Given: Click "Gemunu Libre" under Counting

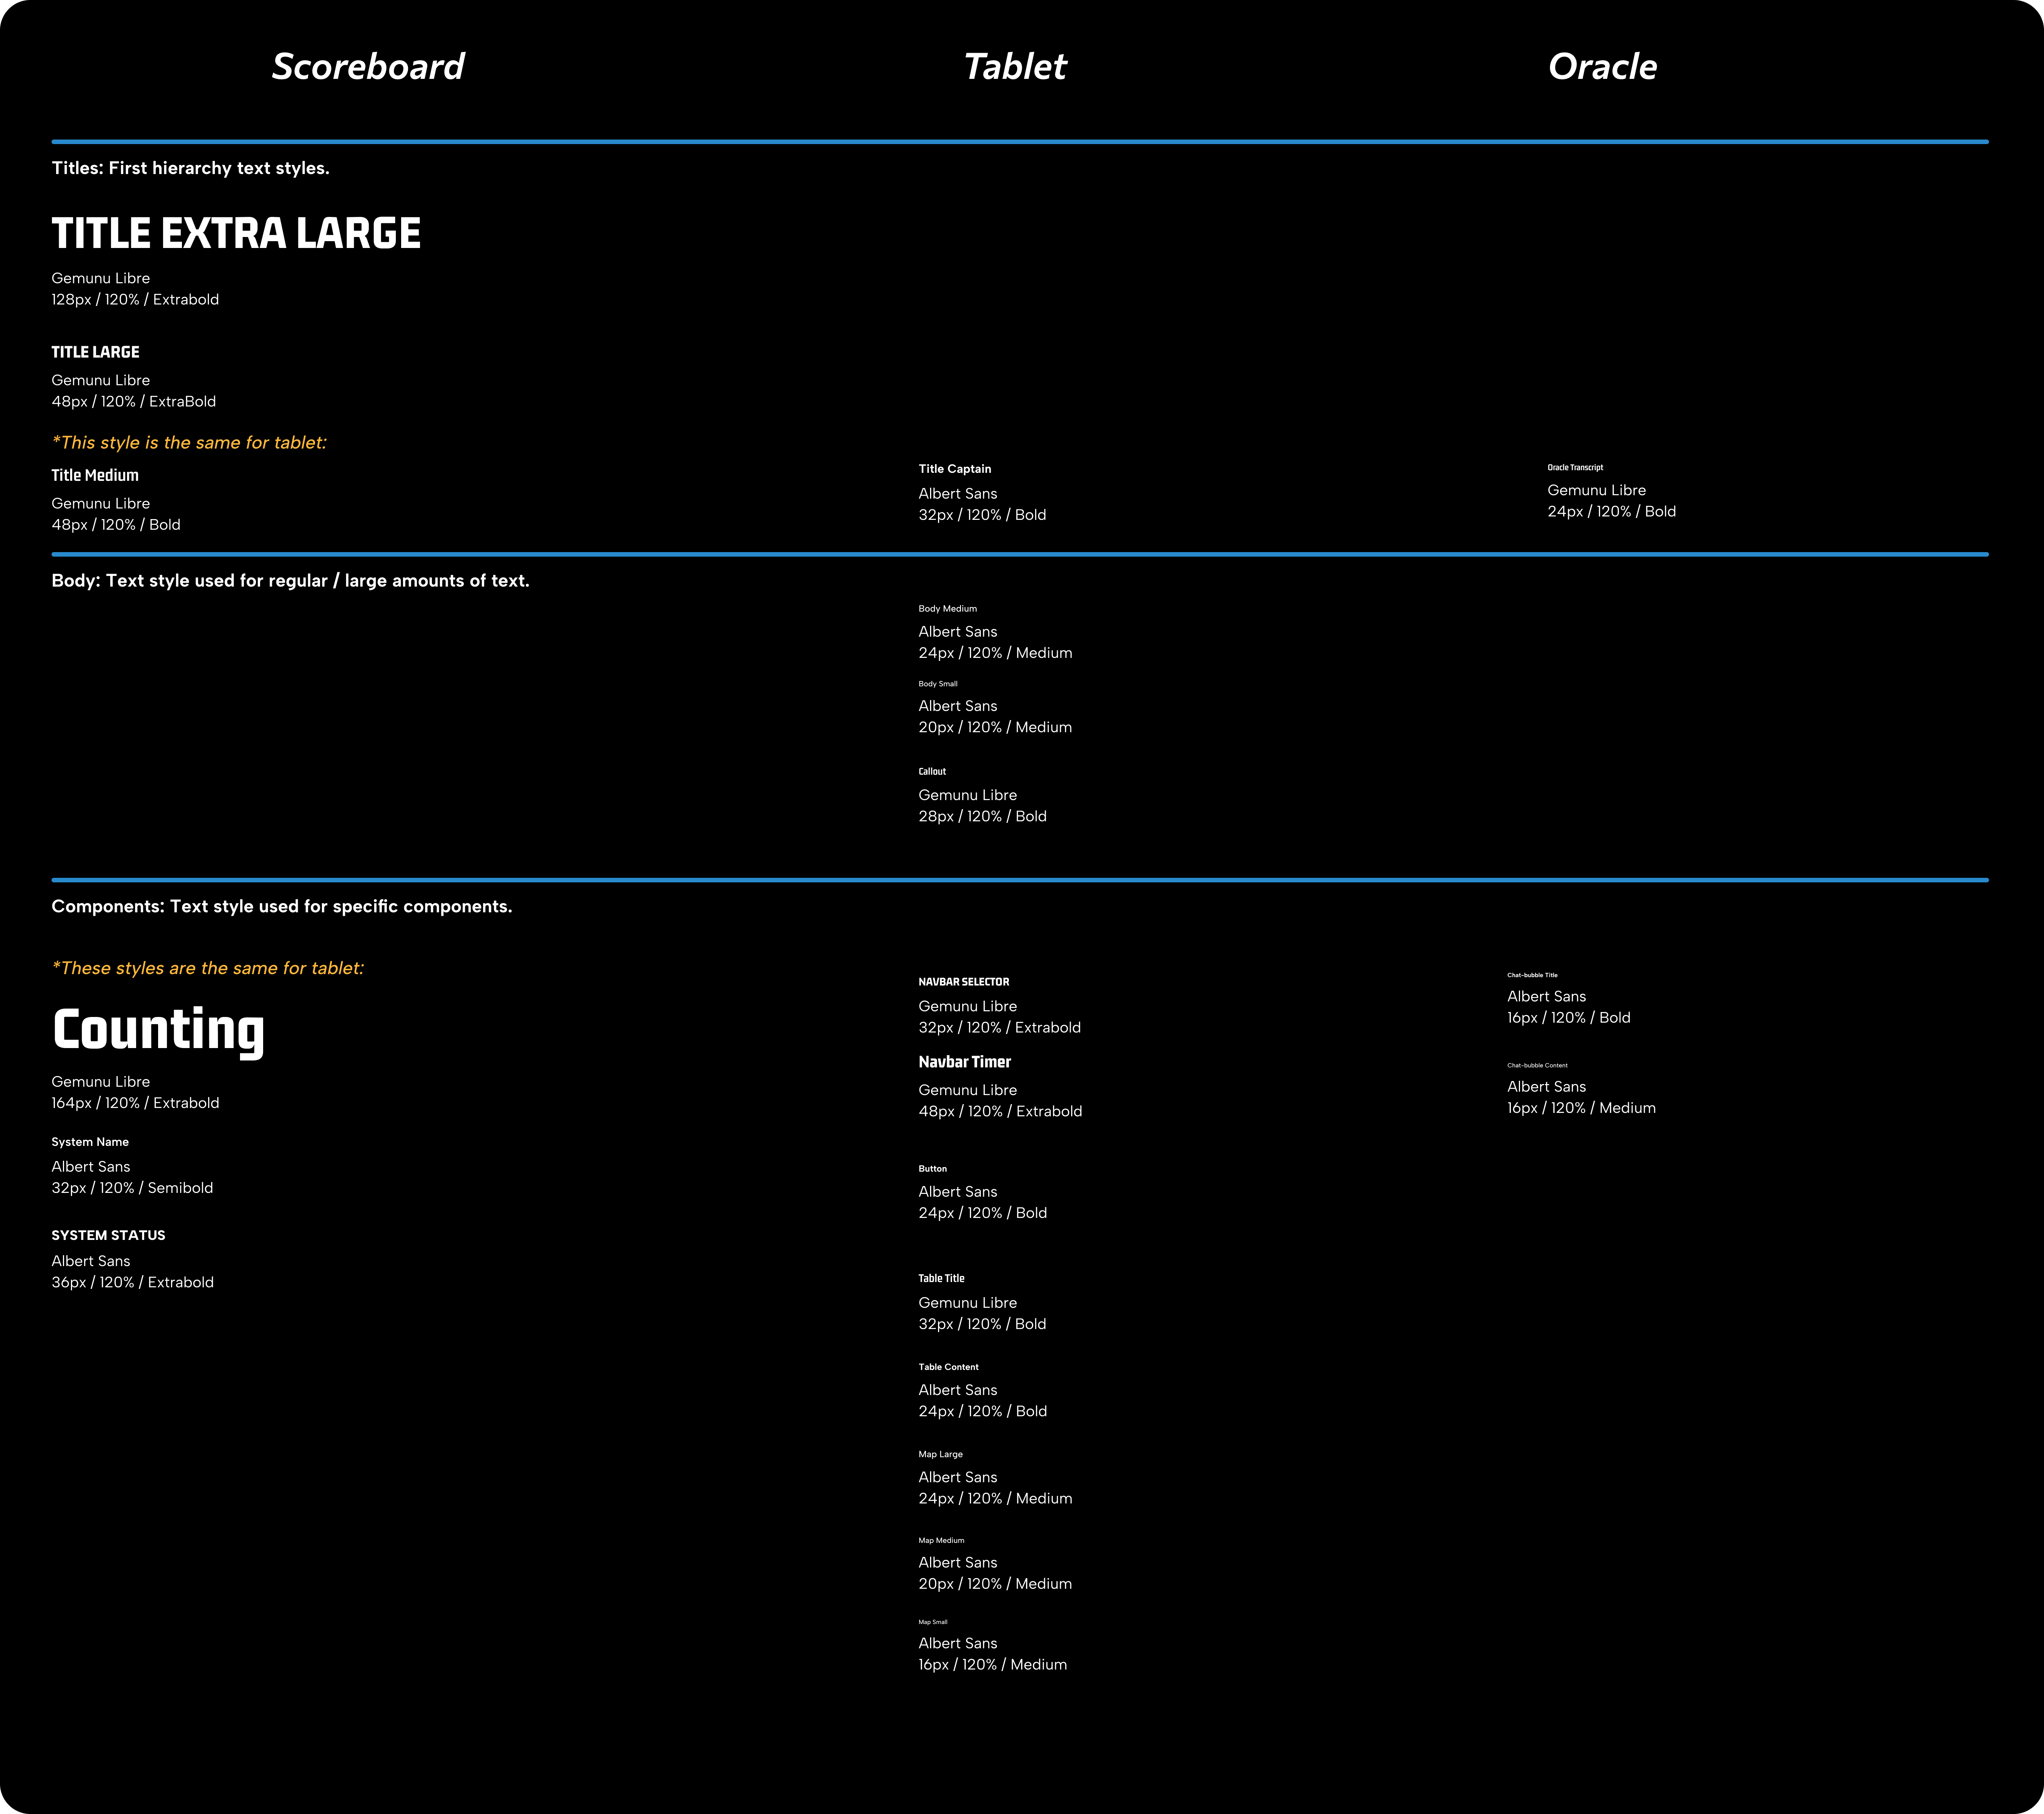Looking at the screenshot, I should (x=101, y=1082).
